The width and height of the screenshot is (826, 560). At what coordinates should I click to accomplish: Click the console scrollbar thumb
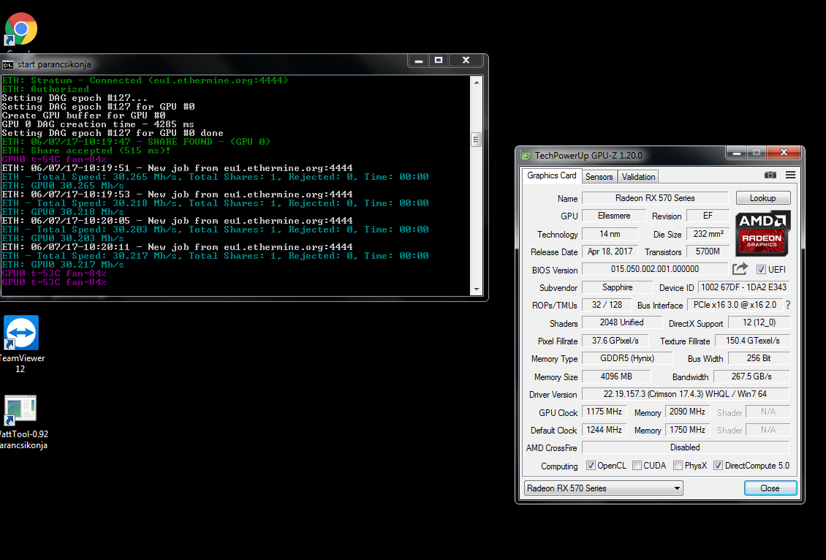[476, 140]
